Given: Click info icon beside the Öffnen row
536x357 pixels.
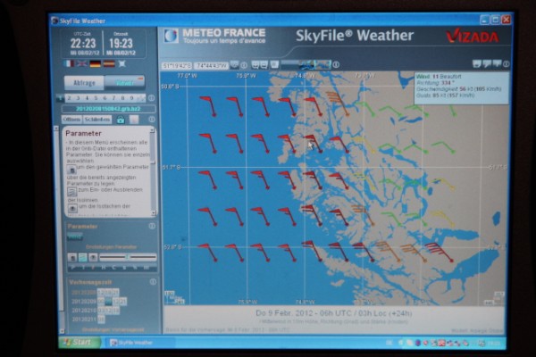Looking at the screenshot, I should (x=152, y=120).
